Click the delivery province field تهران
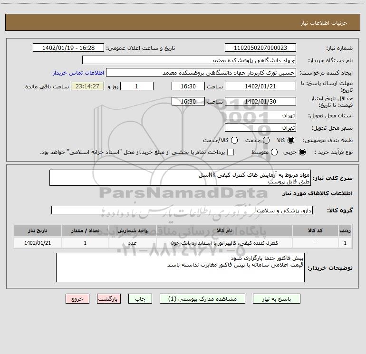Image resolution: width=366 pixels, height=354 pixels. tap(260, 115)
